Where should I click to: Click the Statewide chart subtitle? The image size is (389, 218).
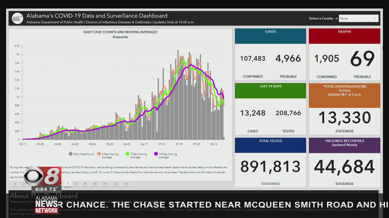120,37
